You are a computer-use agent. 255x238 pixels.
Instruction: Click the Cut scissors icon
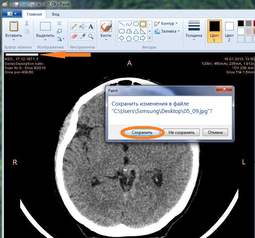pyautogui.click(x=27, y=23)
